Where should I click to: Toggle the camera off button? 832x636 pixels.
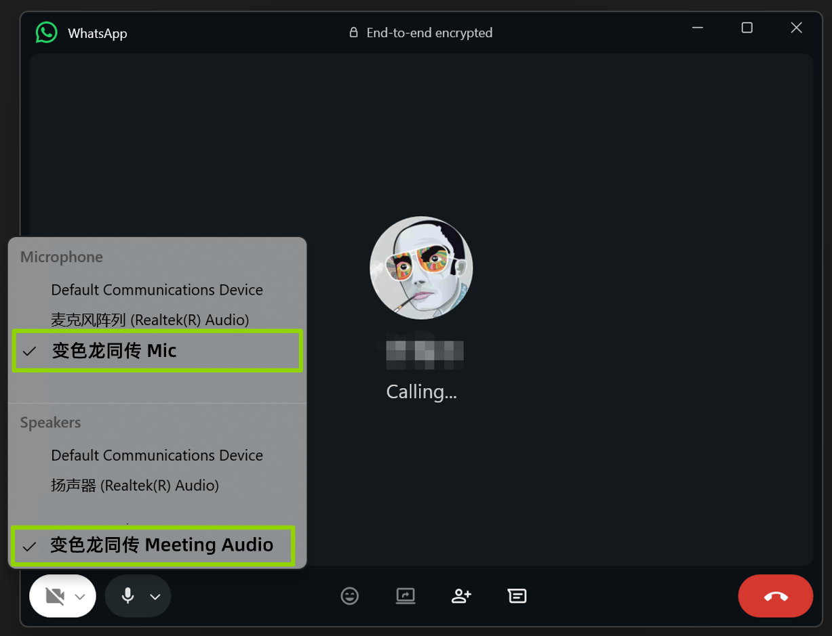tap(55, 596)
